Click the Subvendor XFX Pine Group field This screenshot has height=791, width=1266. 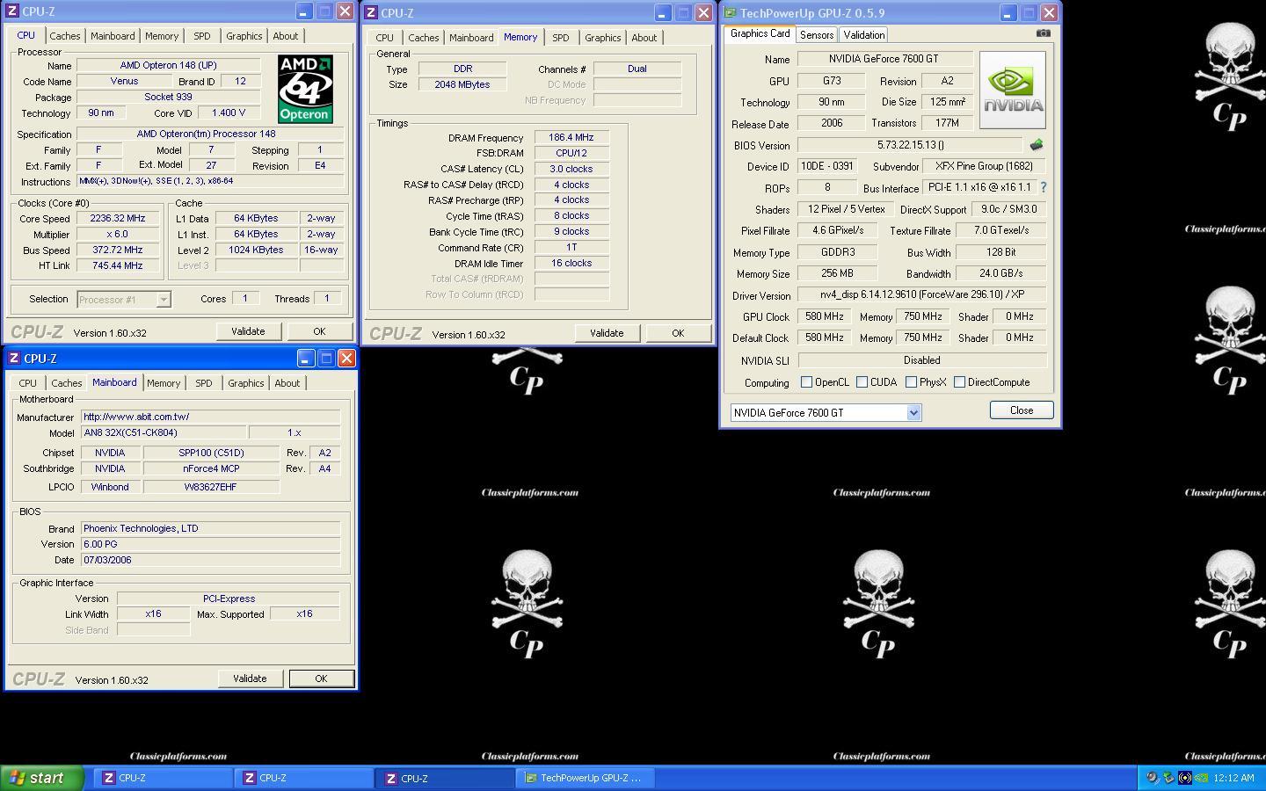pyautogui.click(x=984, y=166)
